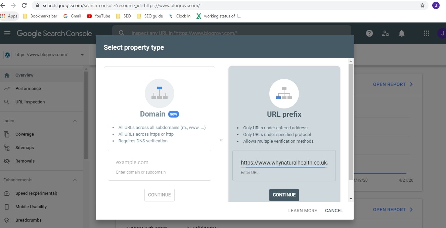Viewport: 446px width, 228px height.
Task: Open Speed (experimental) report
Action: (x=37, y=193)
